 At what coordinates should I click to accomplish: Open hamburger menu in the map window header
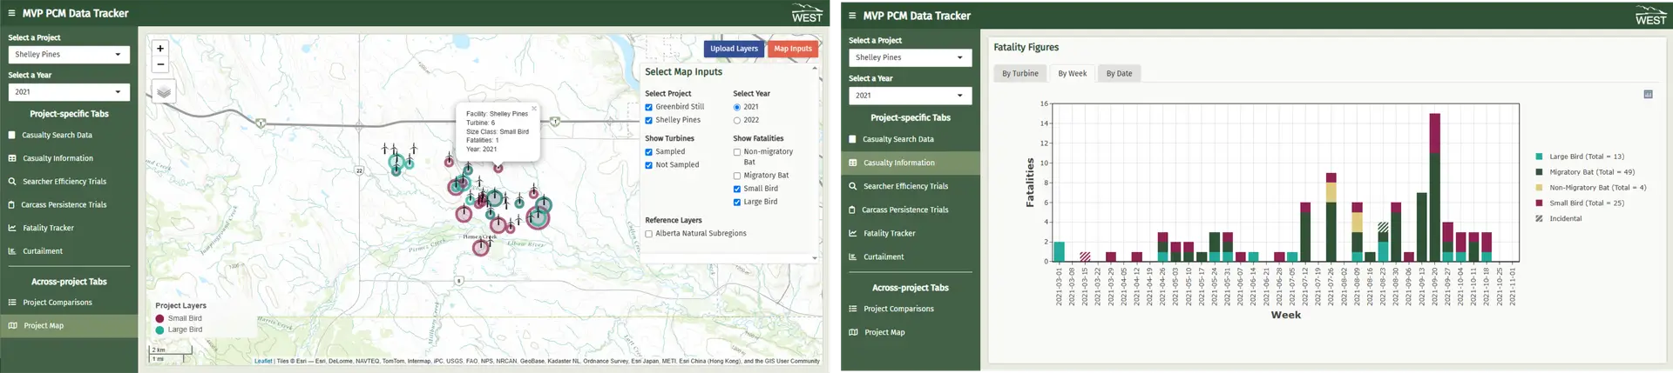point(11,14)
